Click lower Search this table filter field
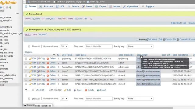The height and width of the screenshot is (109, 195). click(x=99, y=99)
